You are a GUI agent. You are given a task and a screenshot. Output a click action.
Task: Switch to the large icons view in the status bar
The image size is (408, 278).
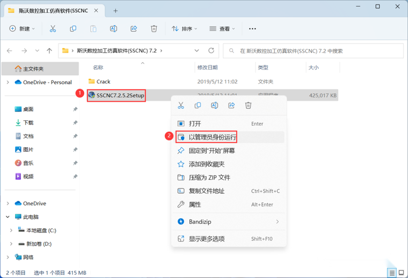pyautogui.click(x=402, y=273)
